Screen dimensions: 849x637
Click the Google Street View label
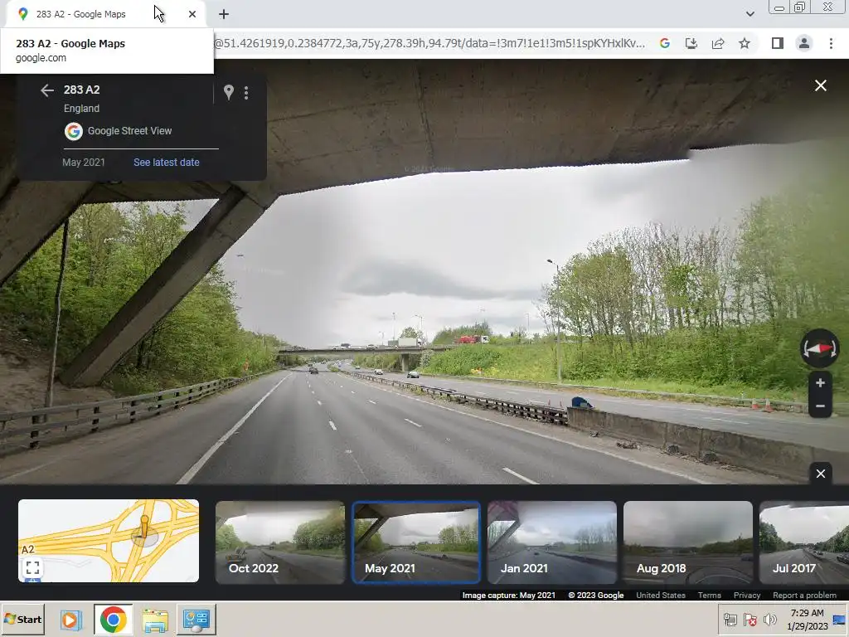(129, 130)
